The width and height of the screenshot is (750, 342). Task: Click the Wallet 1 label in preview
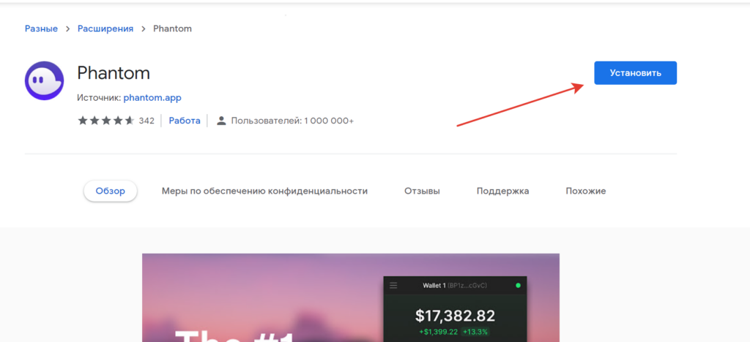pyautogui.click(x=434, y=286)
